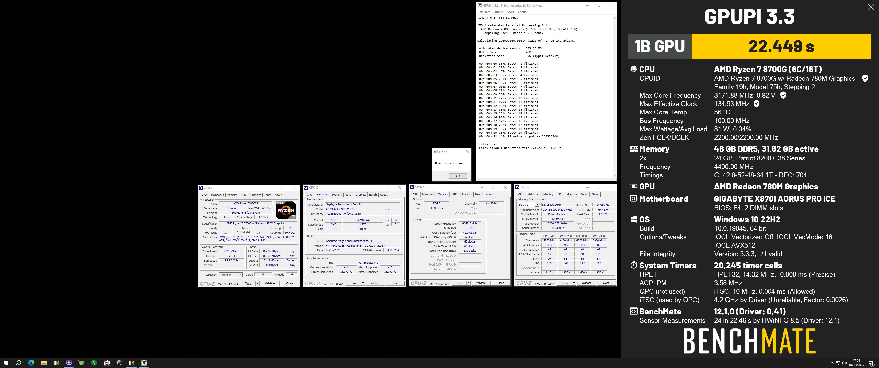Open the Slot #1 memory slot dropdown
This screenshot has width=879, height=368.
coord(529,204)
